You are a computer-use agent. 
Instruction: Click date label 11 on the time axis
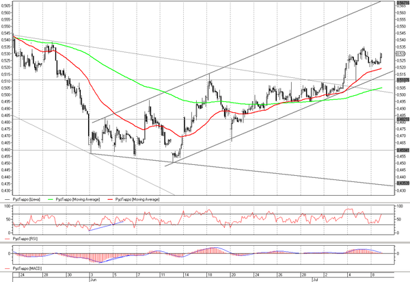(x=163, y=275)
